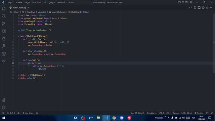
Task: Open Discord from the taskbar
Action: [x=122, y=118]
